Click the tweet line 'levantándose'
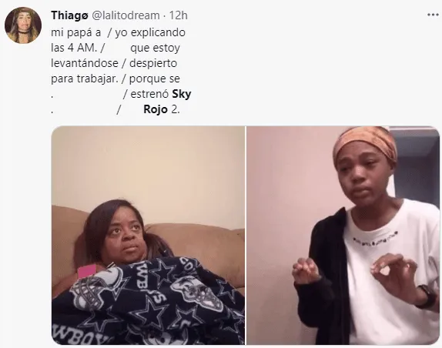 coord(85,63)
